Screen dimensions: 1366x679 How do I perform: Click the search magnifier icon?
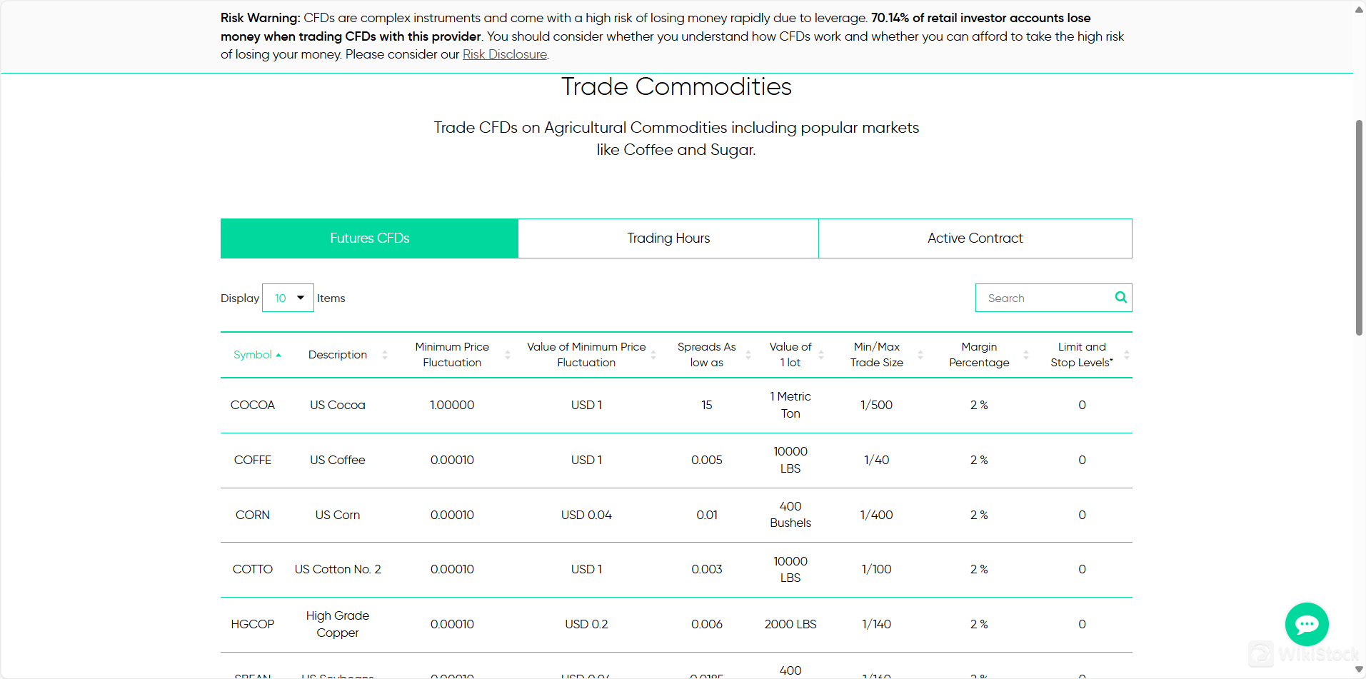[x=1120, y=298]
